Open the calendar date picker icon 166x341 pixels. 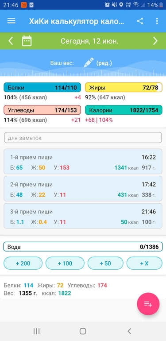27,41
